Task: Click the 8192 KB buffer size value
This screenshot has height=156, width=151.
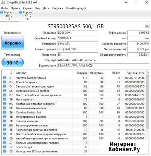Action: click(139, 33)
